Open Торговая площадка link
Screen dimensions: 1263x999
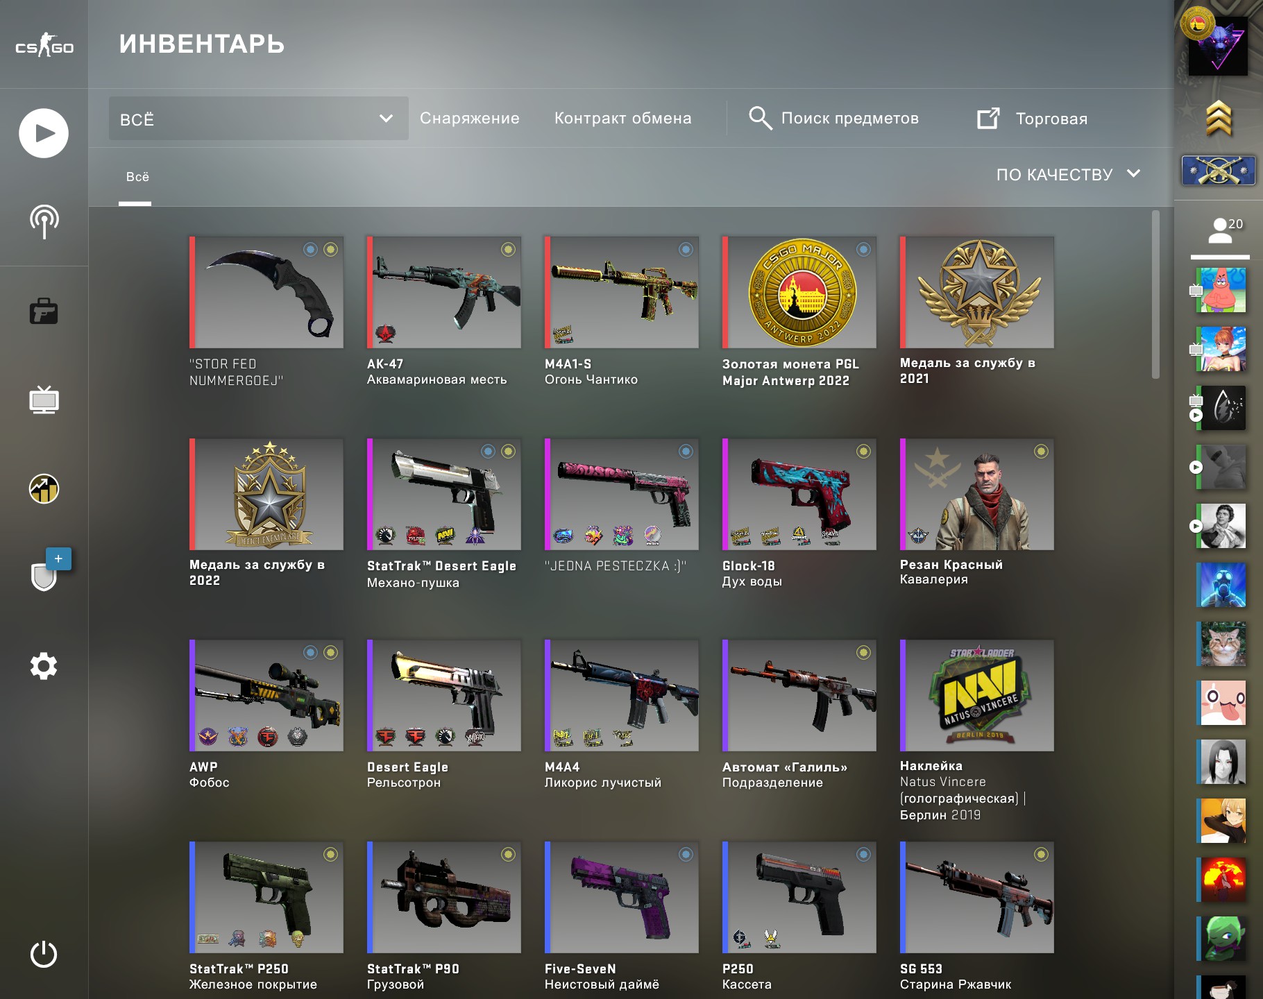coord(1032,119)
